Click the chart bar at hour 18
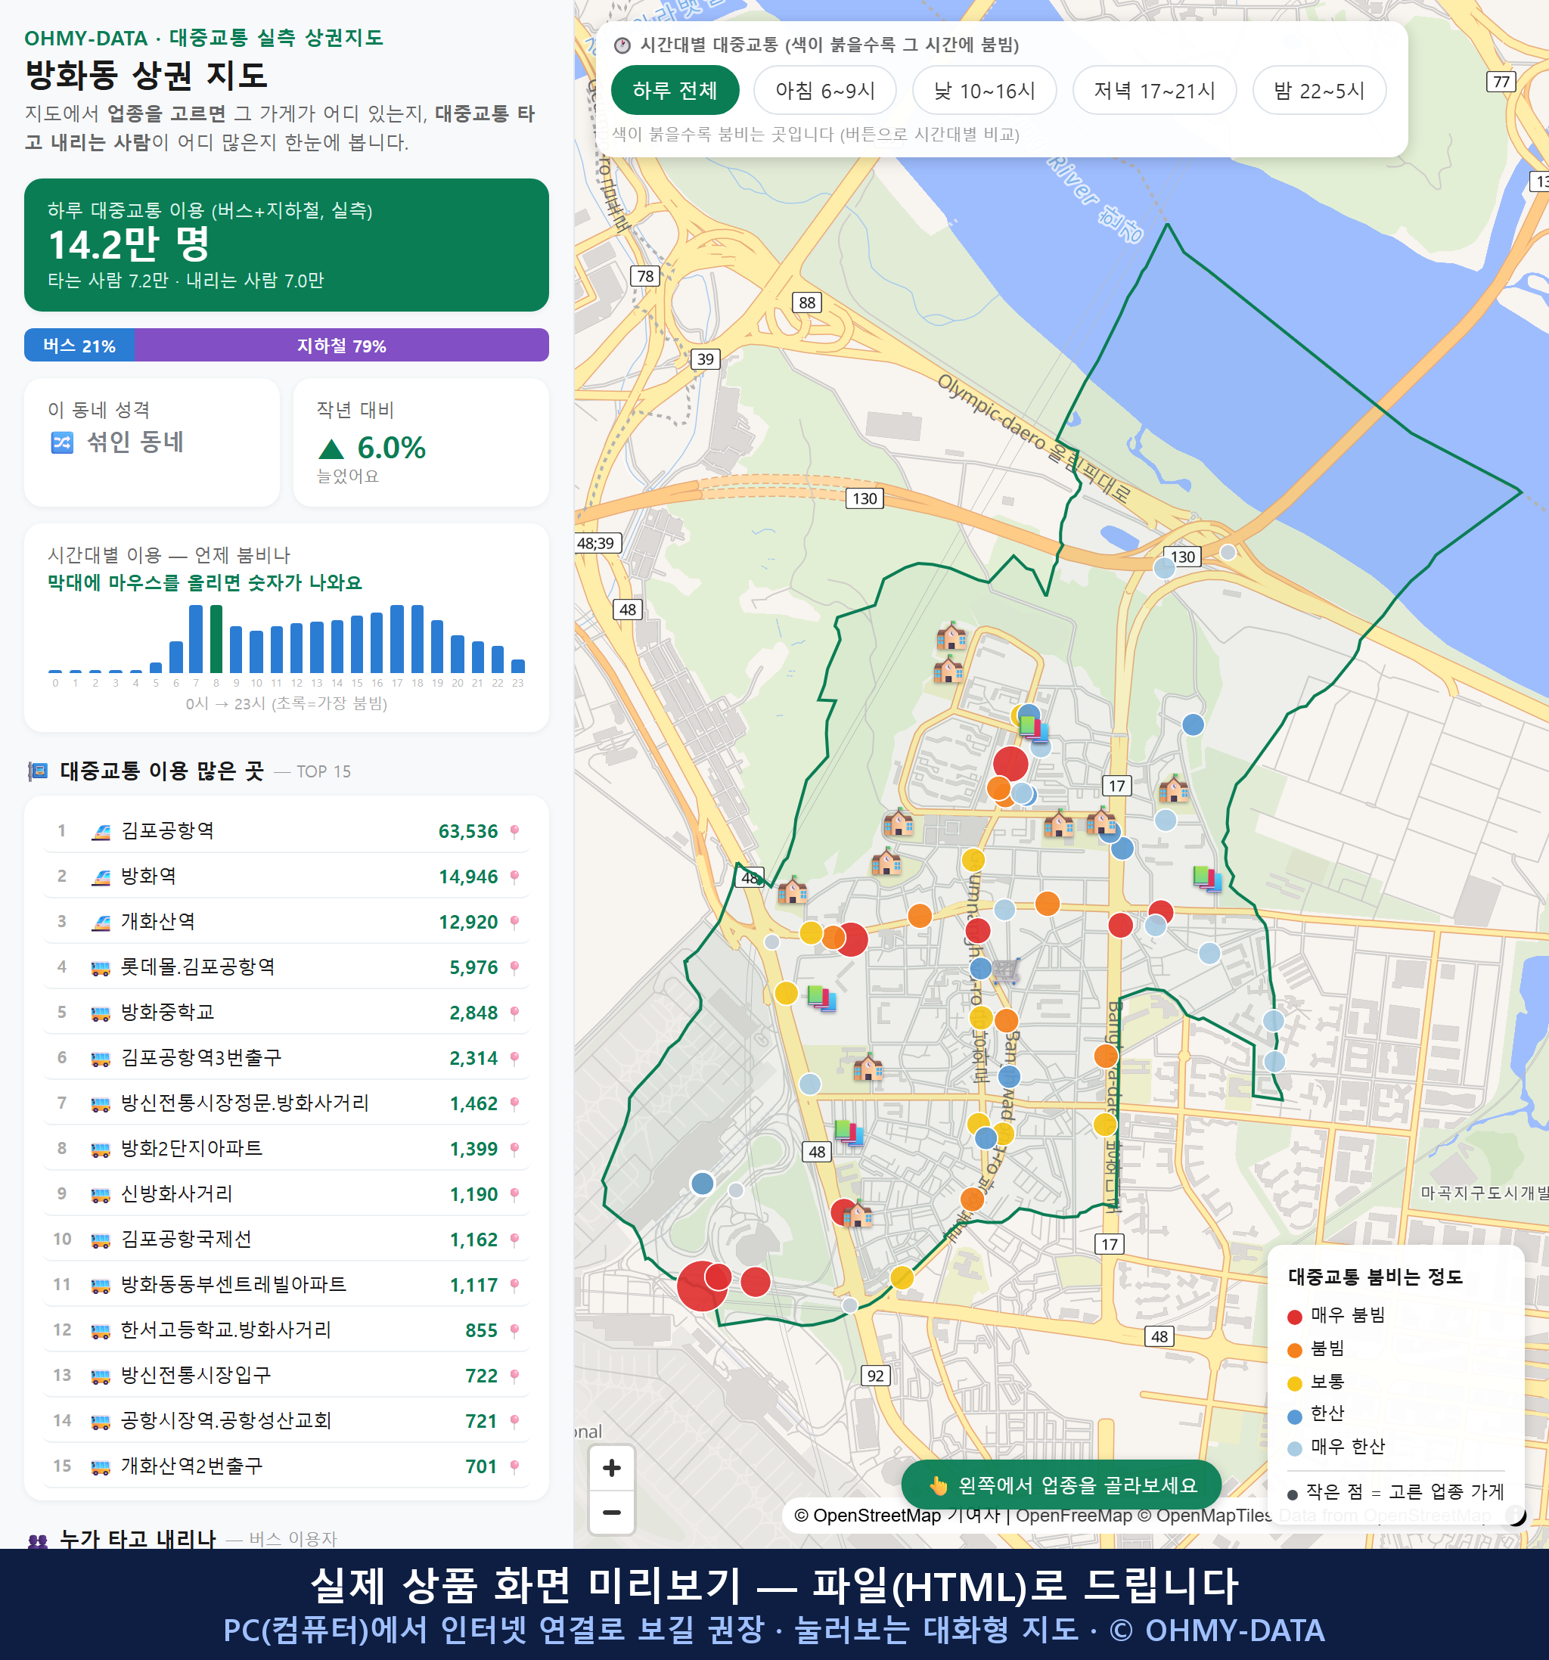This screenshot has width=1549, height=1660. (x=418, y=639)
